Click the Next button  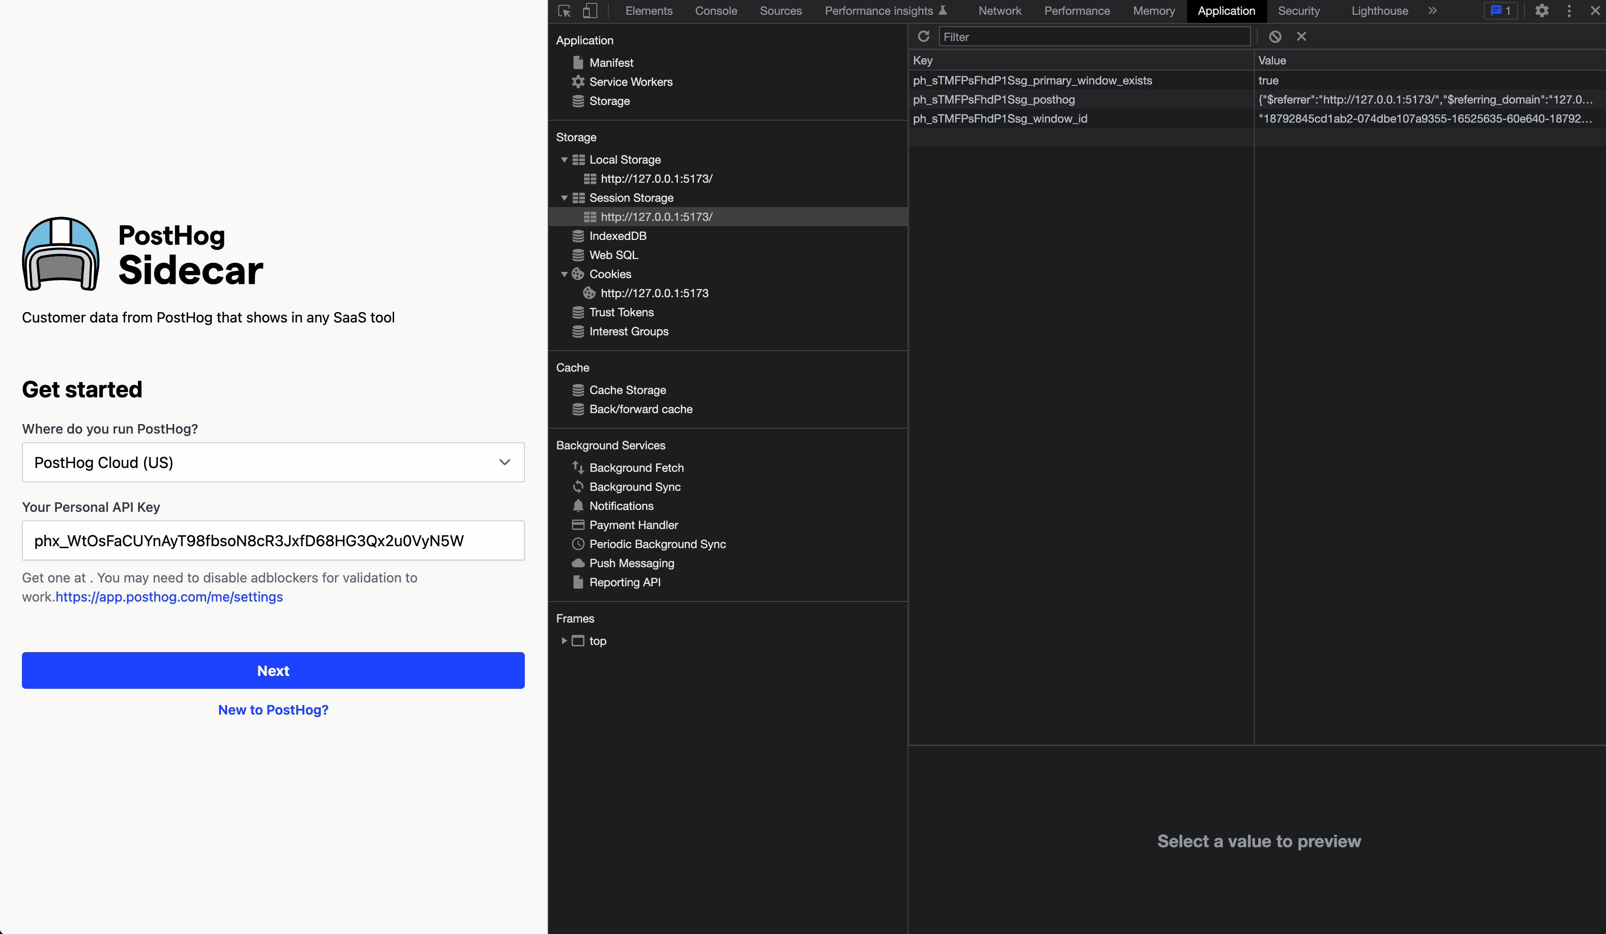273,670
